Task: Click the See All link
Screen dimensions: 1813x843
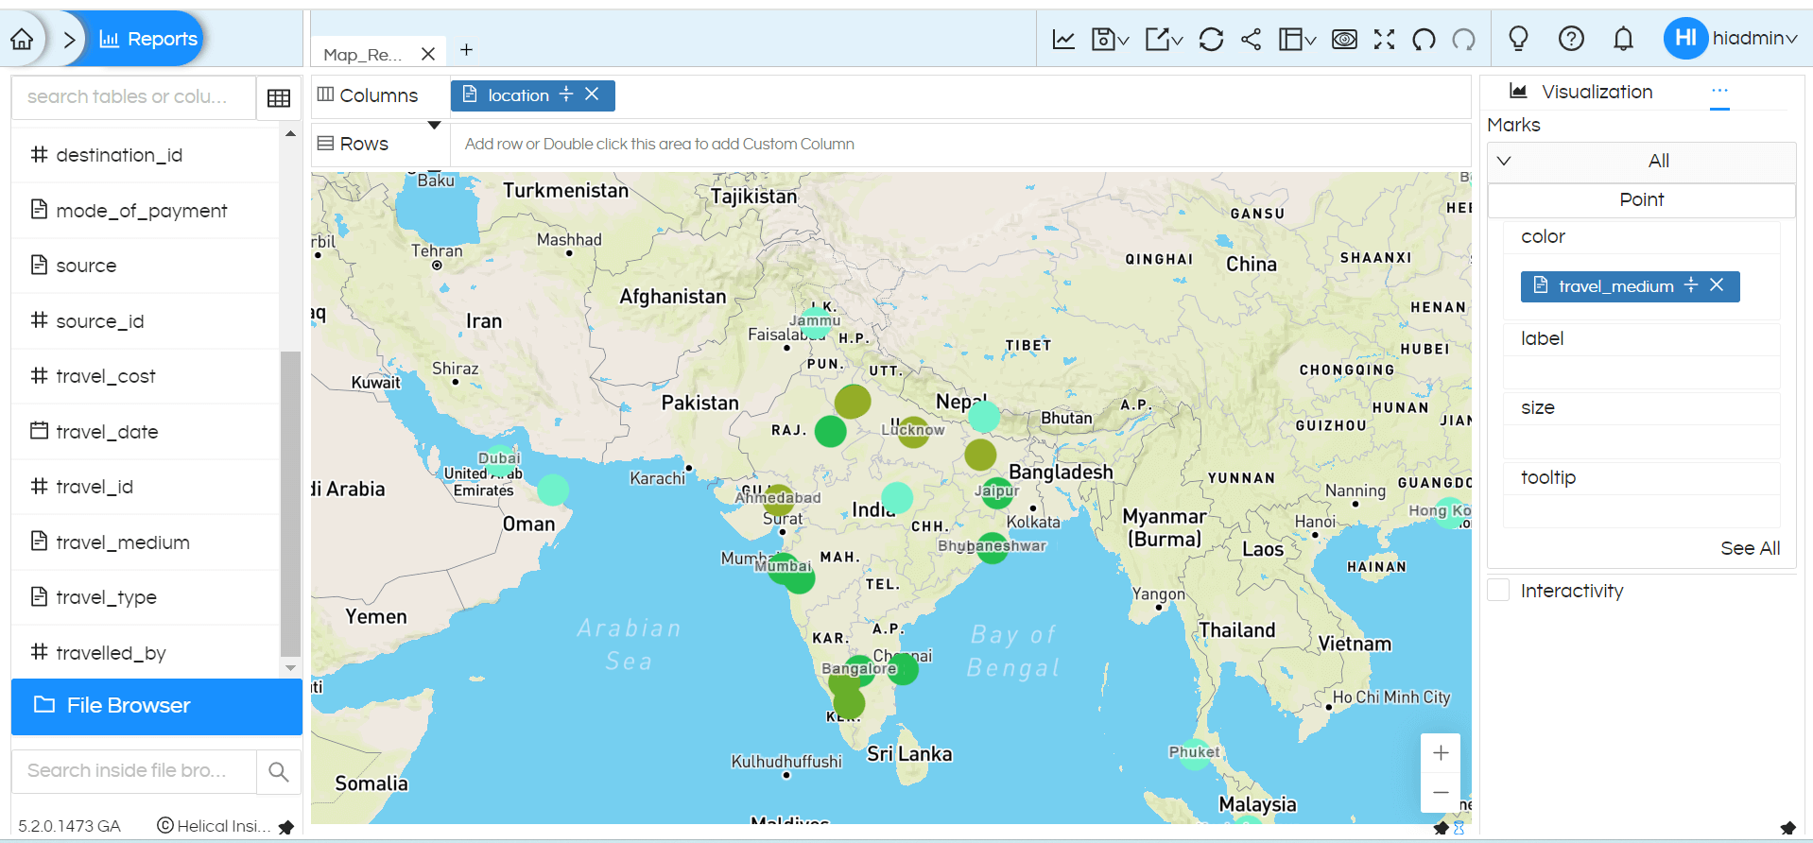Action: pos(1750,549)
